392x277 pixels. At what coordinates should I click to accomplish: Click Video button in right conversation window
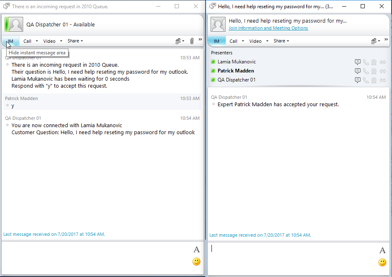point(255,41)
